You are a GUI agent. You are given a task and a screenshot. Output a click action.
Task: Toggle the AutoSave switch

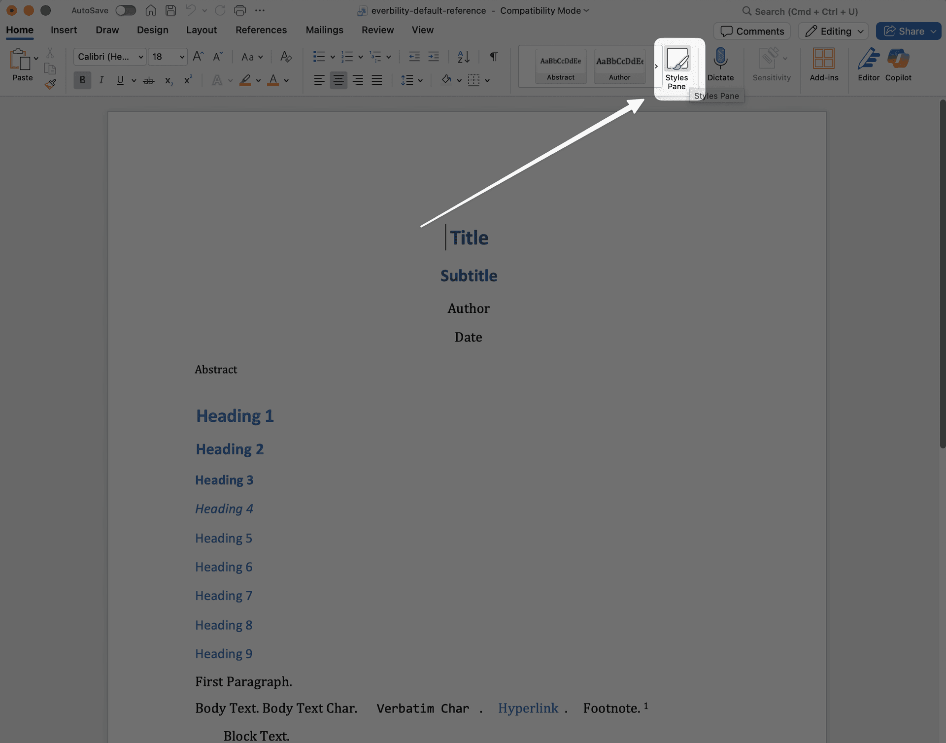(x=126, y=10)
